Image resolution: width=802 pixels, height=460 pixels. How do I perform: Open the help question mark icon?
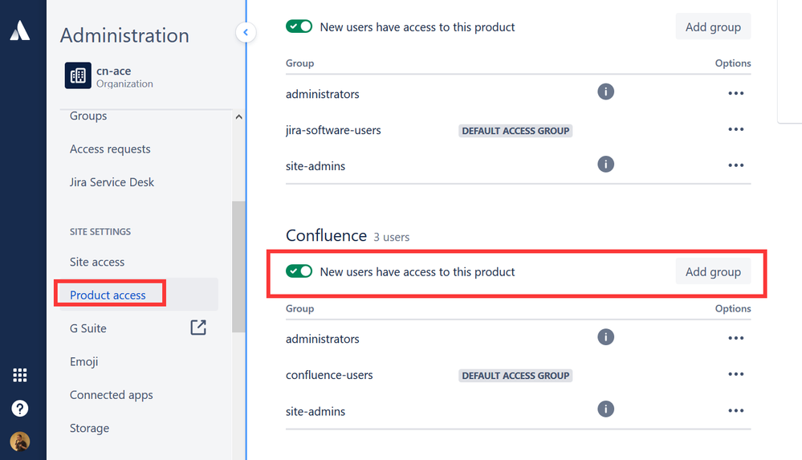point(20,408)
